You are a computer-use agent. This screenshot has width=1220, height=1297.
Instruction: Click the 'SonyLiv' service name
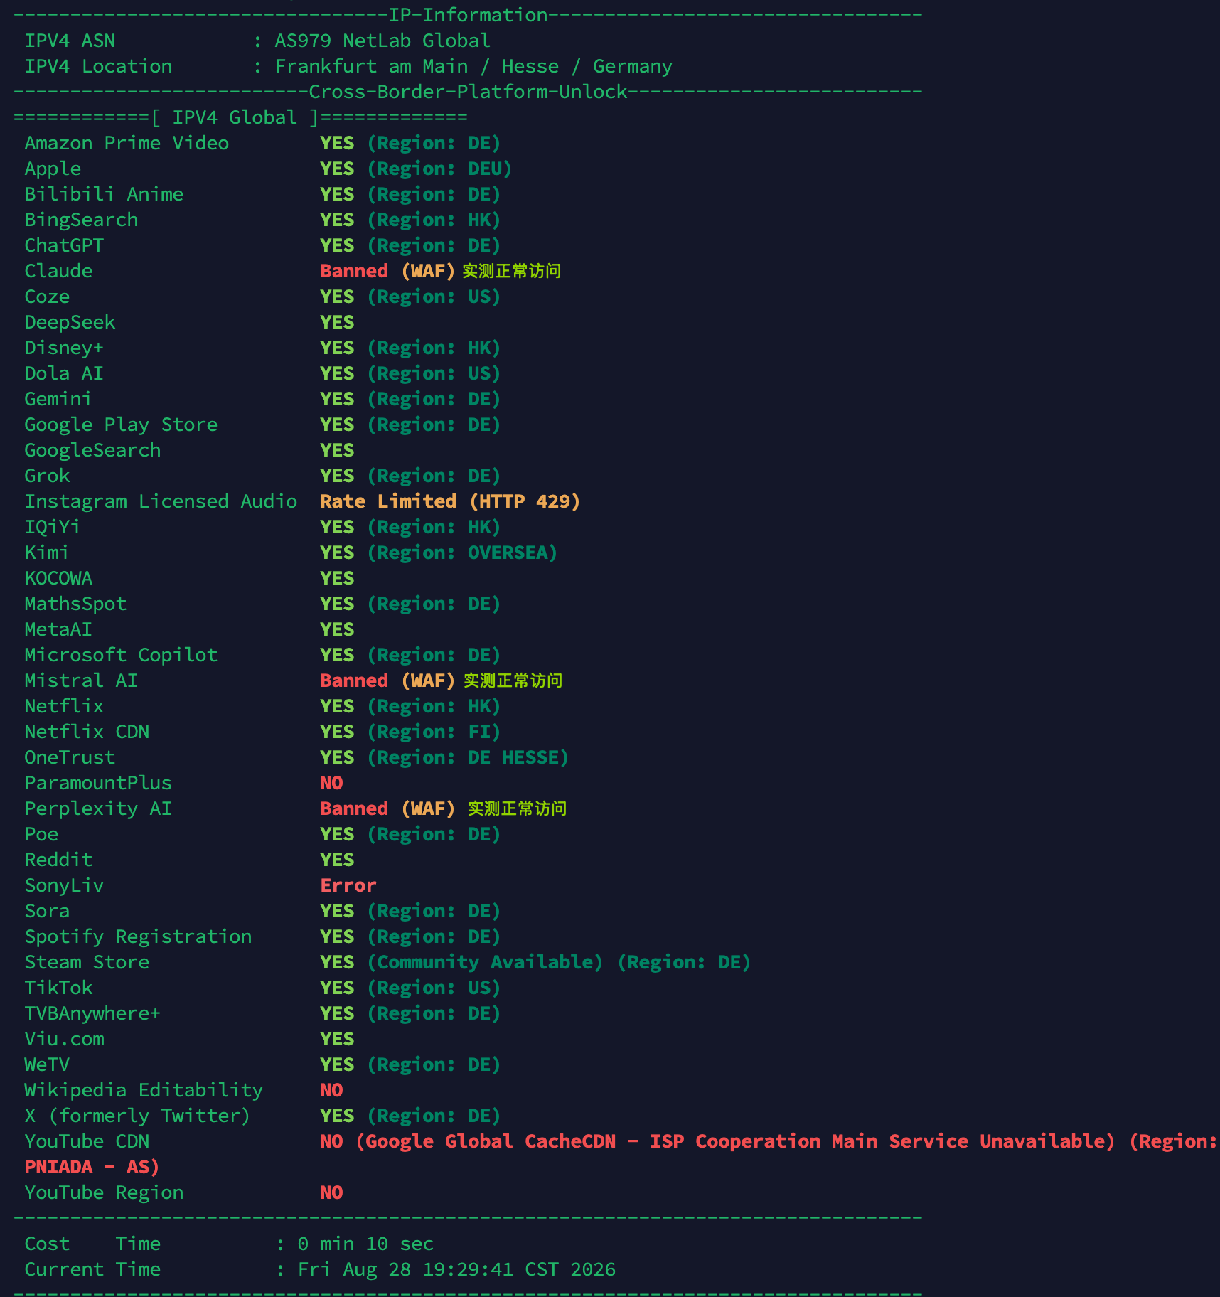click(64, 885)
